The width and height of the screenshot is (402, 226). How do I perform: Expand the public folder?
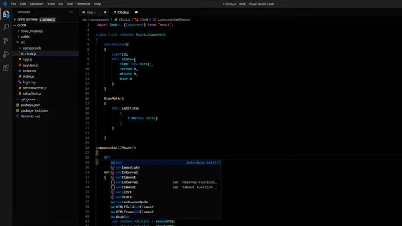25,36
